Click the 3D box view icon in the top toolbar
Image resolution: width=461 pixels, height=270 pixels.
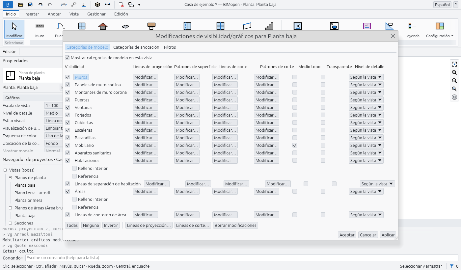click(97, 5)
